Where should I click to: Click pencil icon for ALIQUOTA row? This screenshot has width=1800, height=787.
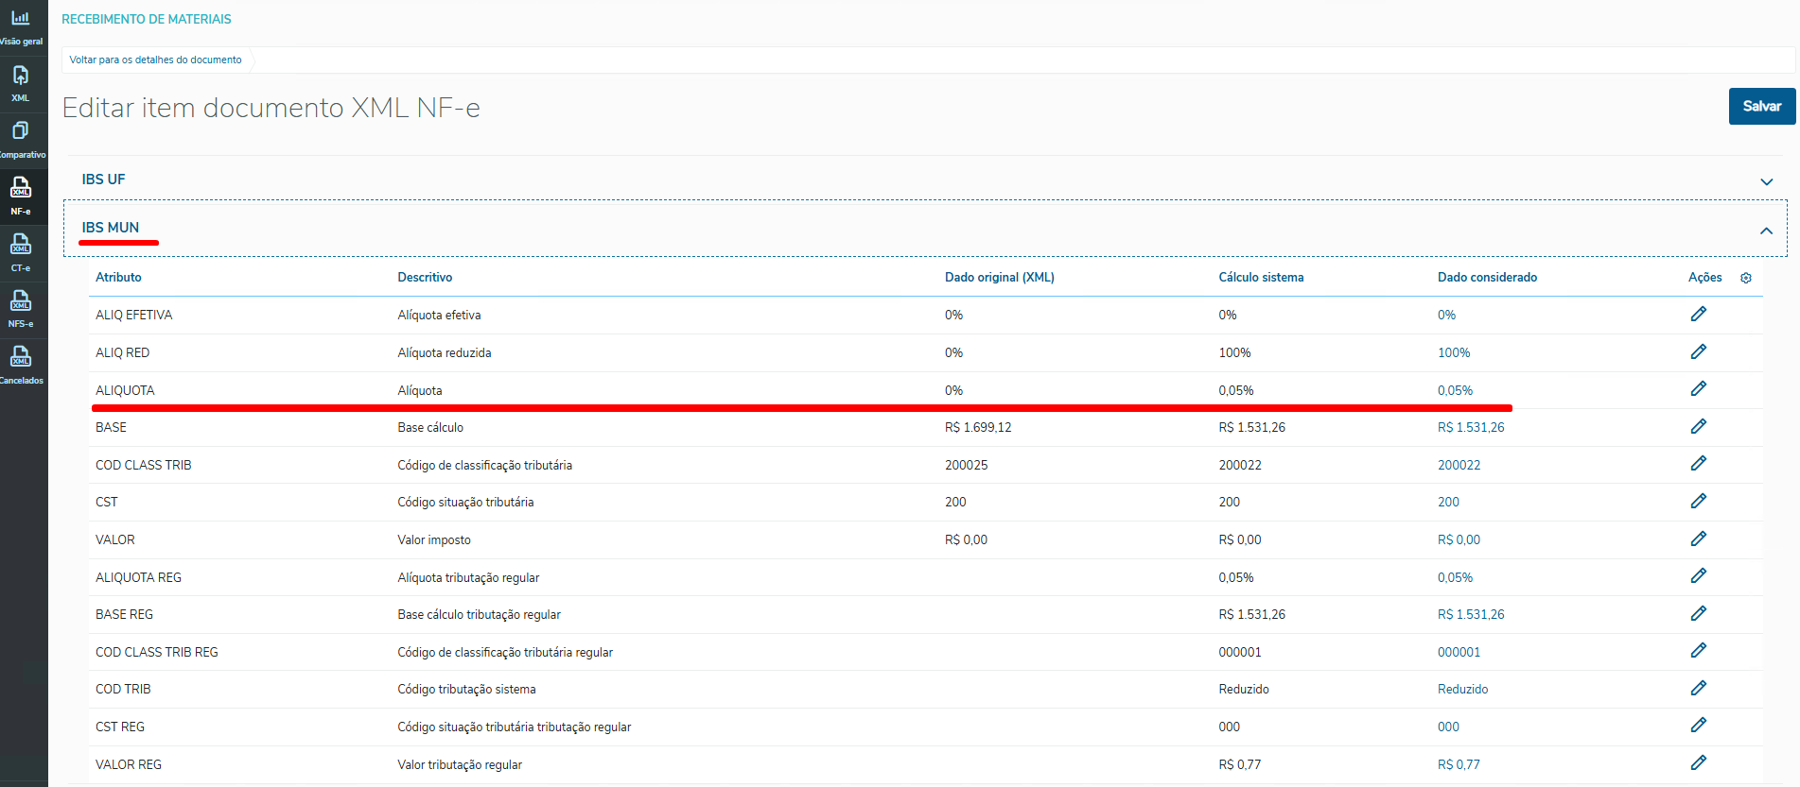[x=1698, y=389]
